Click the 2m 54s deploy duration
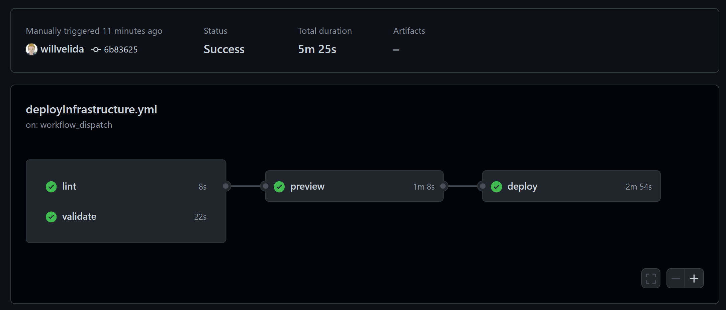Viewport: 726px width, 310px height. (x=638, y=187)
